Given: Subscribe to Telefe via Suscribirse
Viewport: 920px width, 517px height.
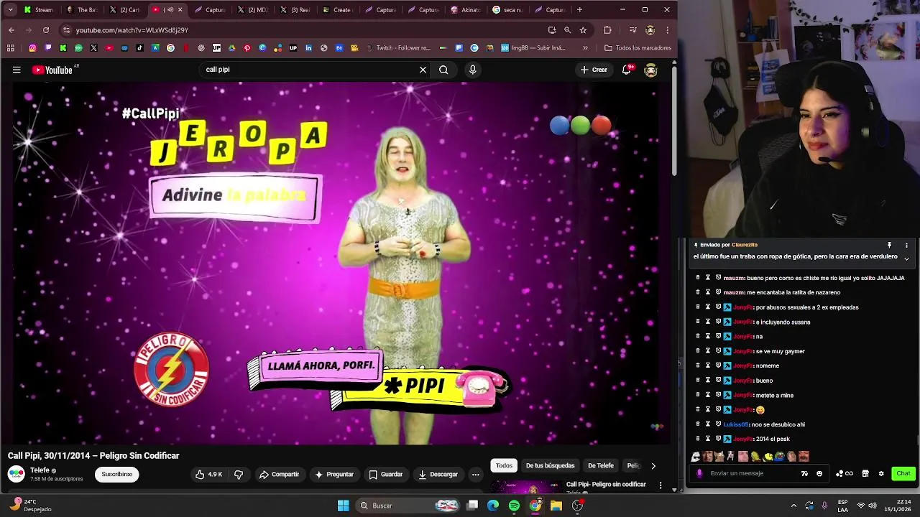Looking at the screenshot, I should (x=117, y=475).
